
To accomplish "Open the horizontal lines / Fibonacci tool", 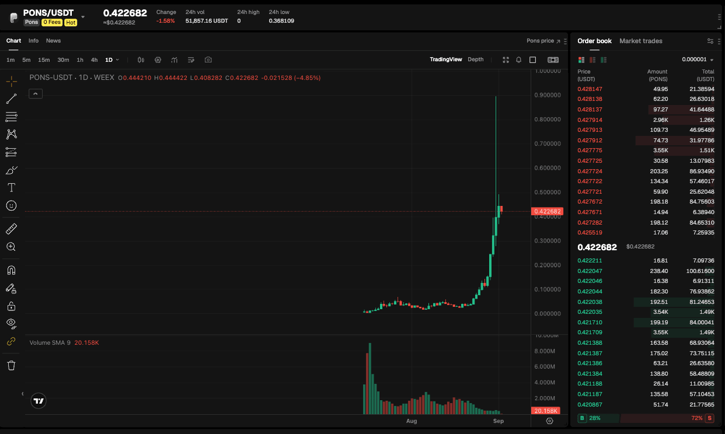I will pyautogui.click(x=11, y=117).
